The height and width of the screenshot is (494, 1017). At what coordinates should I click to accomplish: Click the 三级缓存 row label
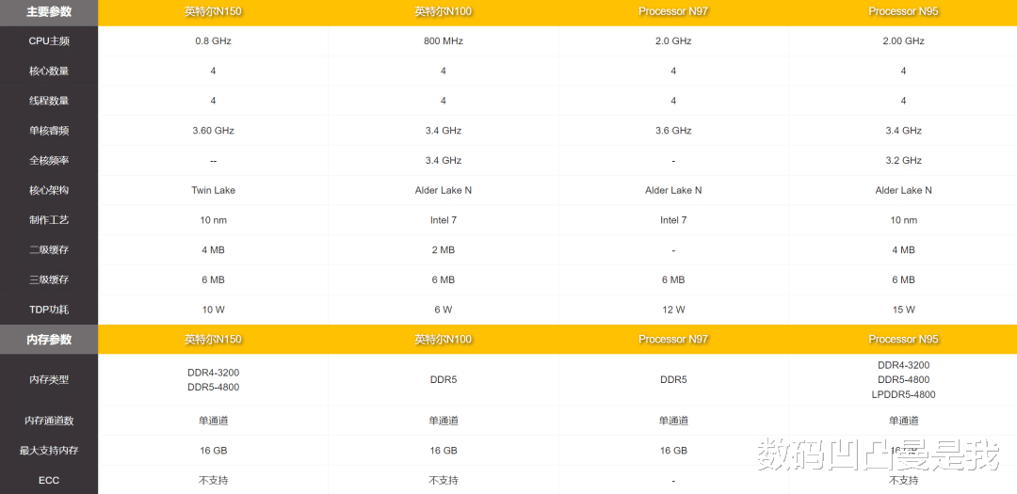(49, 279)
